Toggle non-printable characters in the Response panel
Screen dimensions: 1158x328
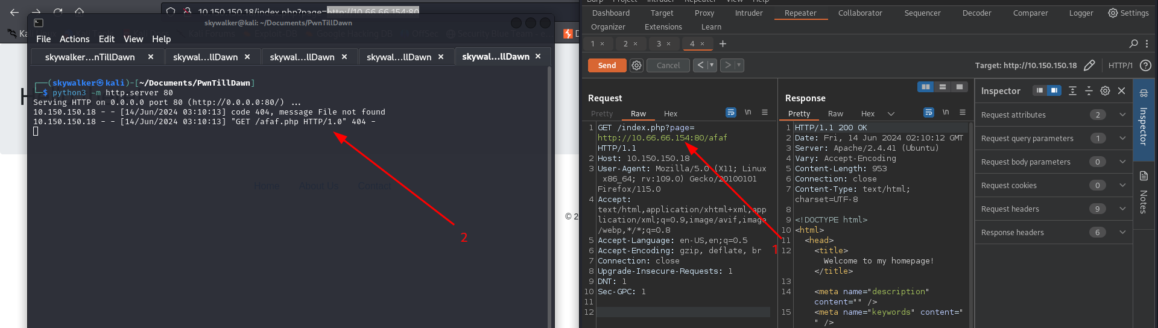pyautogui.click(x=946, y=113)
